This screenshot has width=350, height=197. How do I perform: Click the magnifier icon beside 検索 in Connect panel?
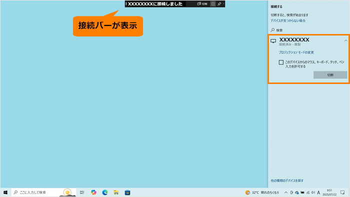point(272,30)
